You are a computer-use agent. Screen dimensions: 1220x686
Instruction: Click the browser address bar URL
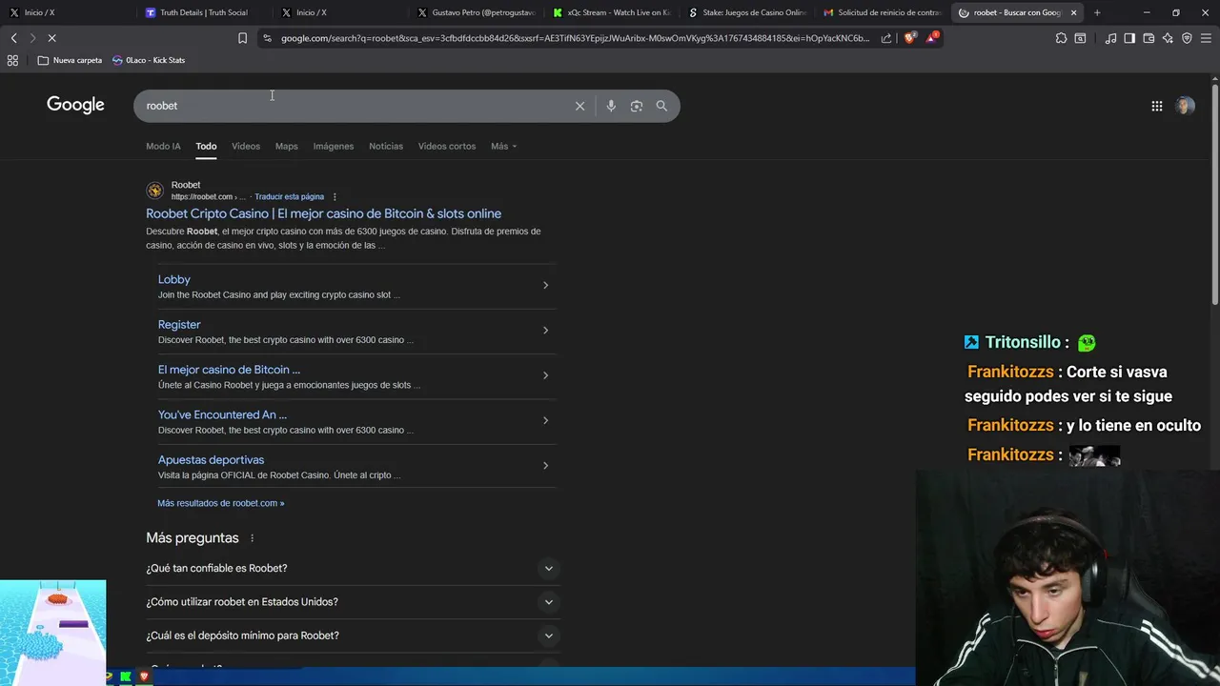(575, 38)
